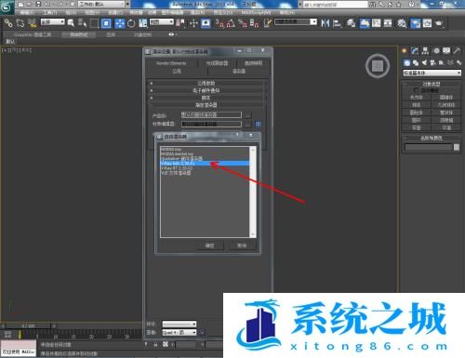Open the Mirror tool

pyautogui.click(x=325, y=23)
